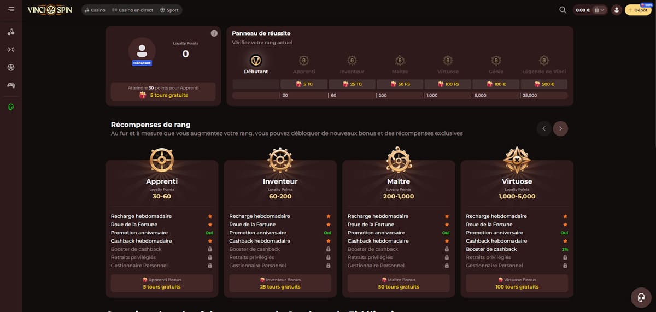The height and width of the screenshot is (312, 656).
Task: Expand the balance wallet dropdown
Action: 600,10
